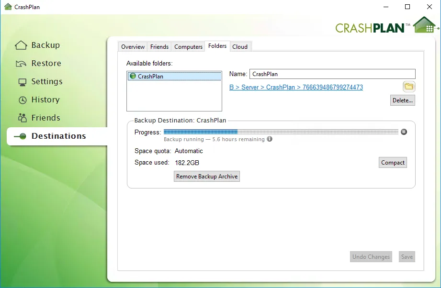This screenshot has height=288, width=441.
Task: Open the Computers tab
Action: point(188,46)
